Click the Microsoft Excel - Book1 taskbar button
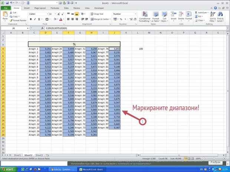The height and width of the screenshot is (172, 230). point(92,169)
